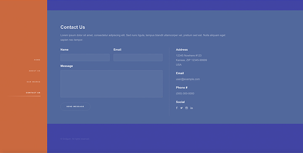Image resolution: width=303 pixels, height=153 pixels.
Task: Select Contact Us in sidebar navigation
Action: tap(33, 93)
